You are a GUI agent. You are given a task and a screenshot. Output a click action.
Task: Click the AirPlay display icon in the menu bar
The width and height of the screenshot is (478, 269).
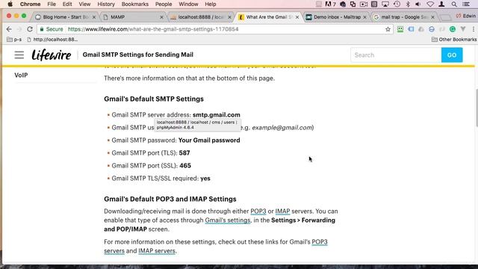pos(385,4)
